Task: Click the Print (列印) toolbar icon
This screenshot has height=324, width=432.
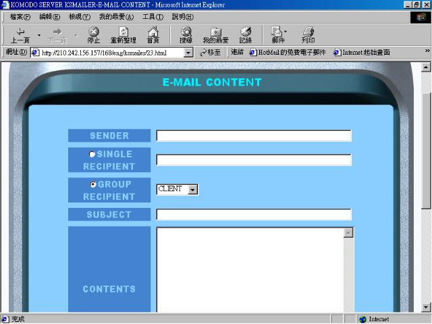Action: point(308,34)
